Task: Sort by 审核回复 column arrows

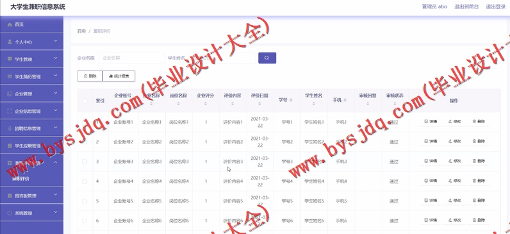Action: [x=368, y=104]
